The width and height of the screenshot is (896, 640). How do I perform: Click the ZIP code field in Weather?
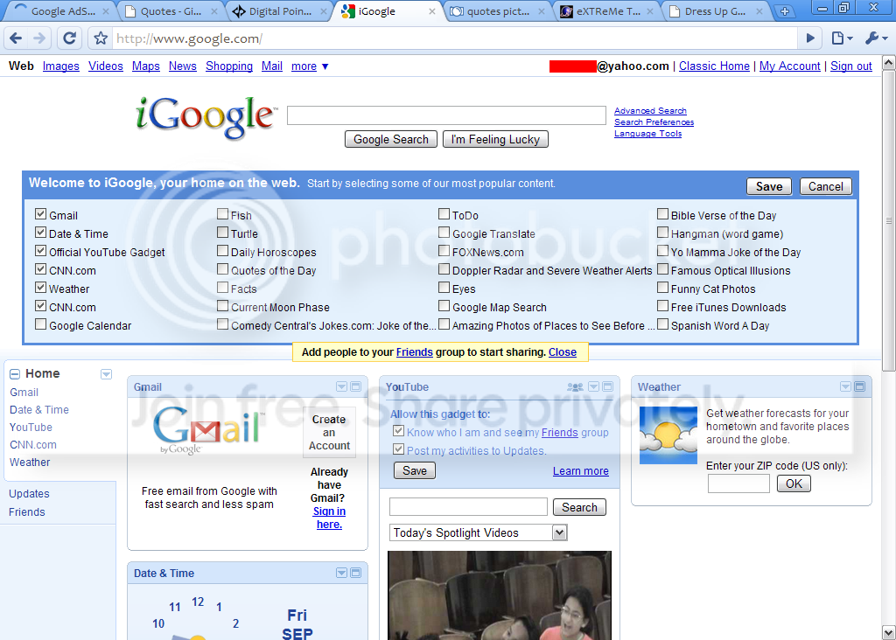click(738, 483)
